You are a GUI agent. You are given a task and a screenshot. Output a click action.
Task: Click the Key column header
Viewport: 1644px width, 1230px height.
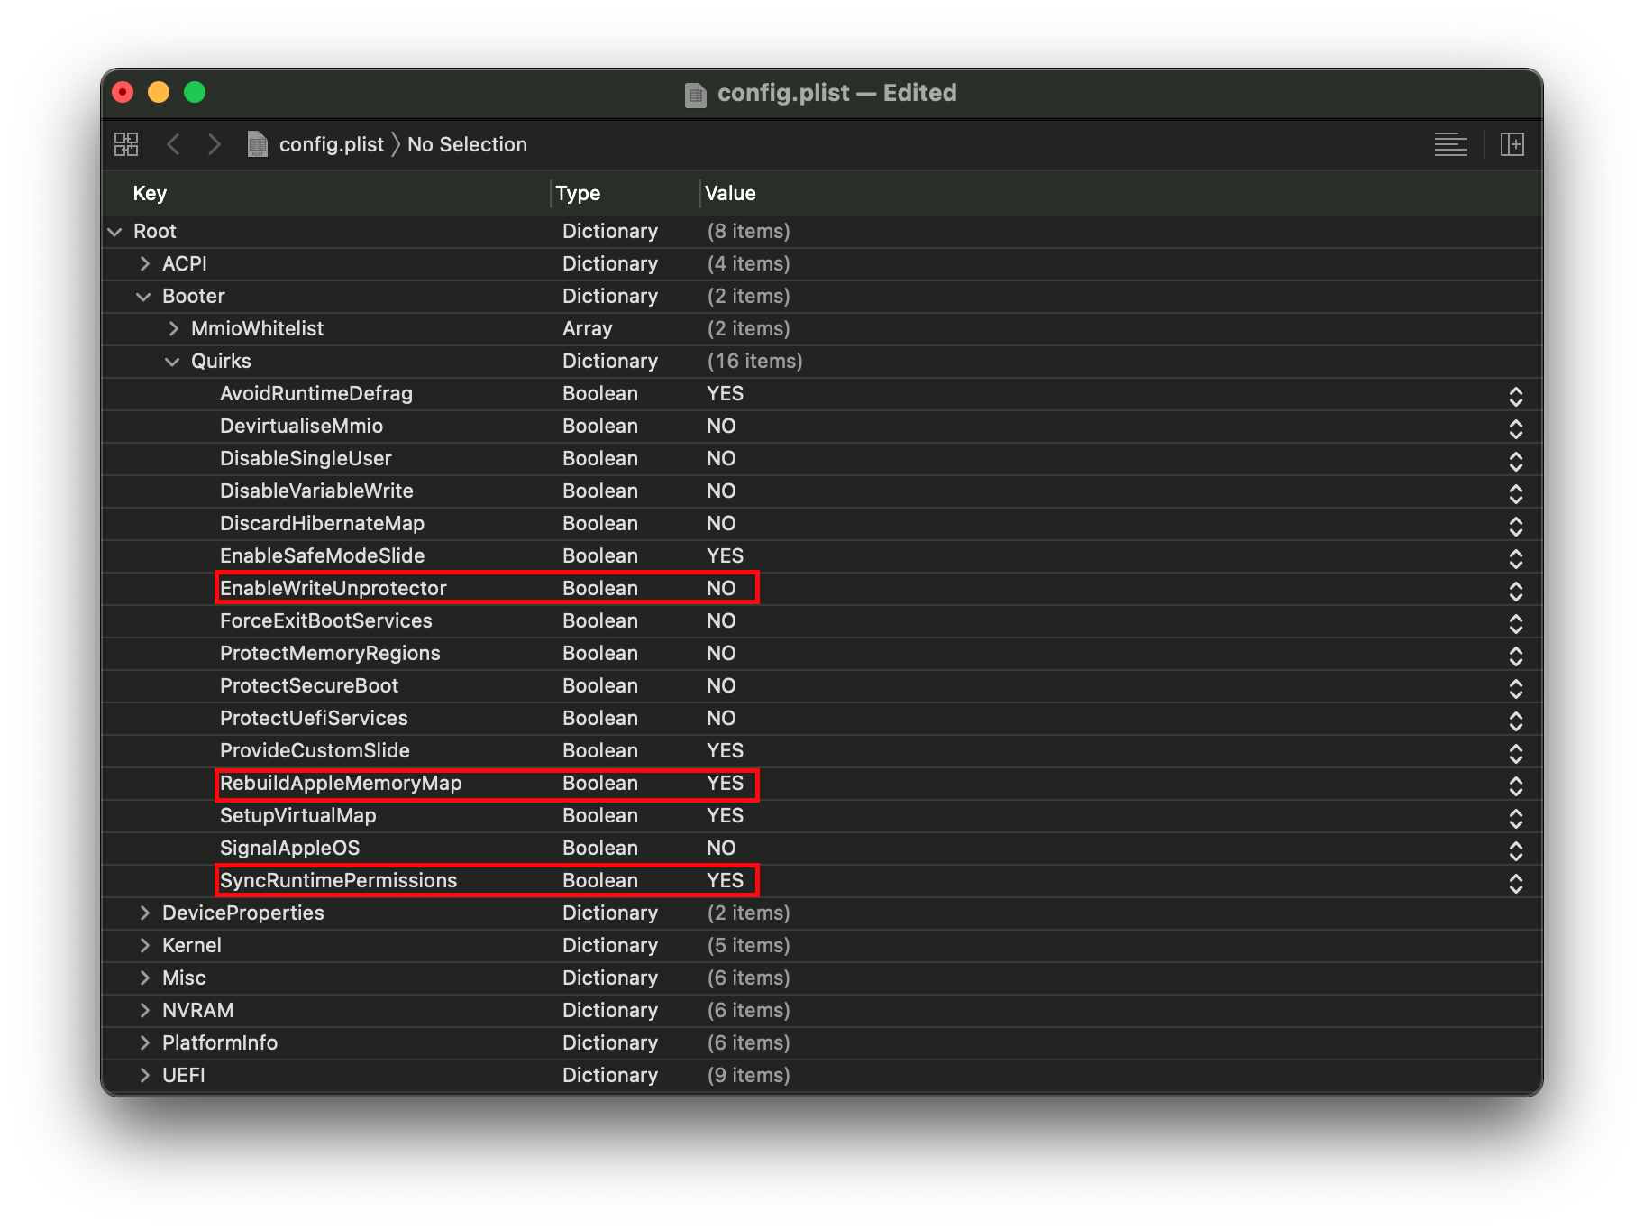150,193
